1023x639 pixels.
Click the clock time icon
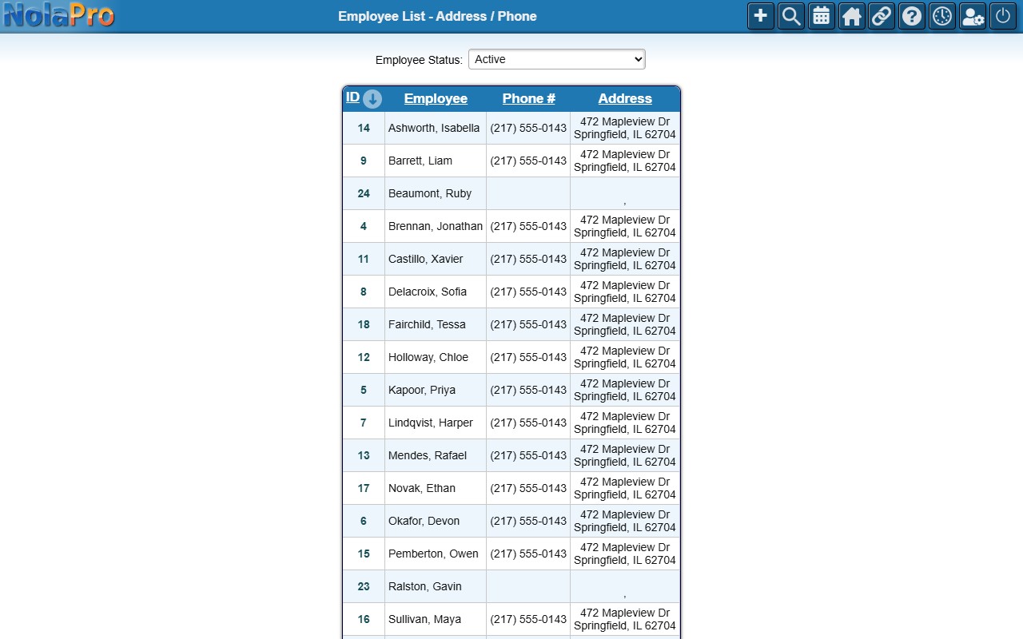pyautogui.click(x=942, y=16)
